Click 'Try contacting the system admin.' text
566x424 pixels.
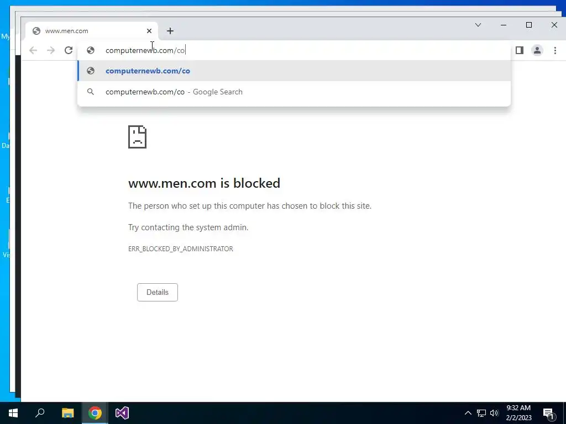pos(188,227)
